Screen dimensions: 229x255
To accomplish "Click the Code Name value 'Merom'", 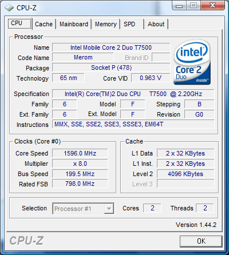I will click(x=83, y=57).
